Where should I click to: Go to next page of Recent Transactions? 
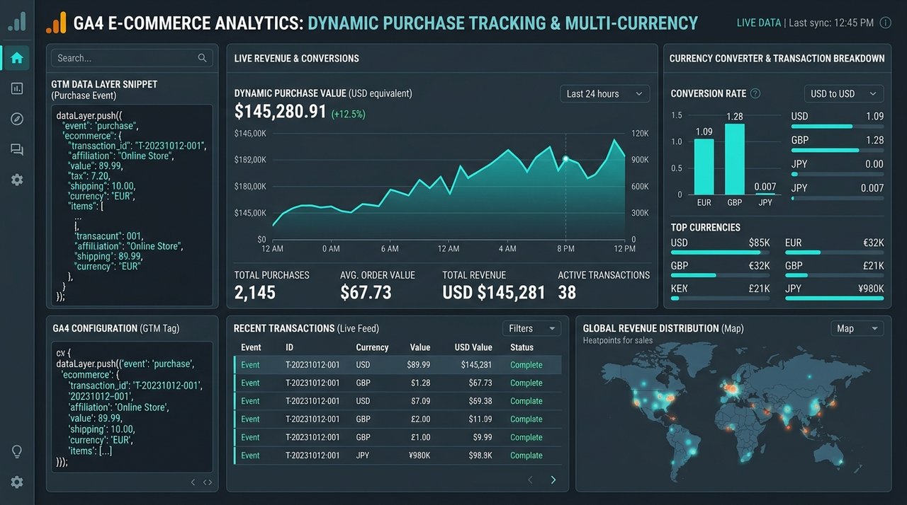(553, 480)
